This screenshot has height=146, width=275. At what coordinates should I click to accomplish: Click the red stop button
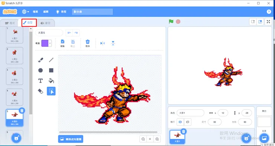pyautogui.click(x=178, y=22)
